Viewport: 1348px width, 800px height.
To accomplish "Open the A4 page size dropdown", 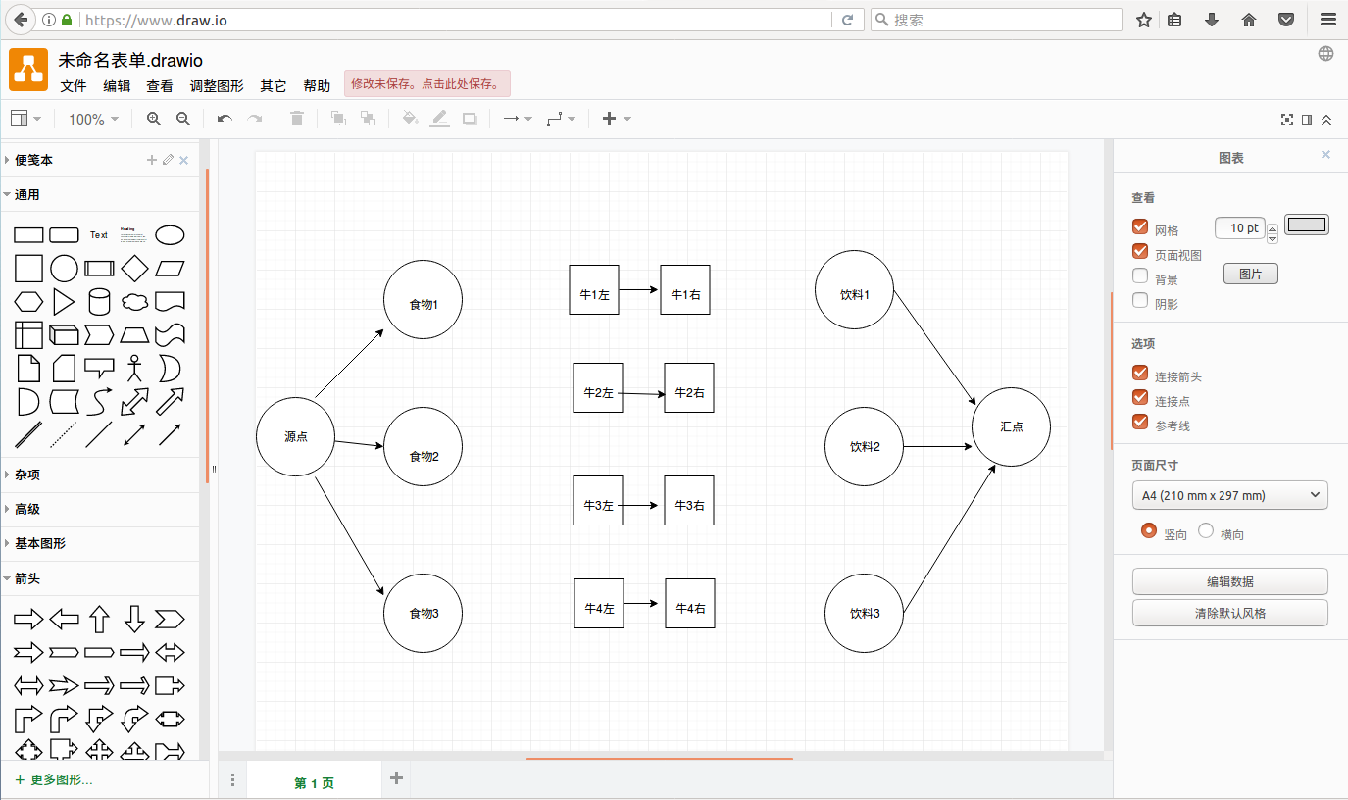I will (1230, 496).
